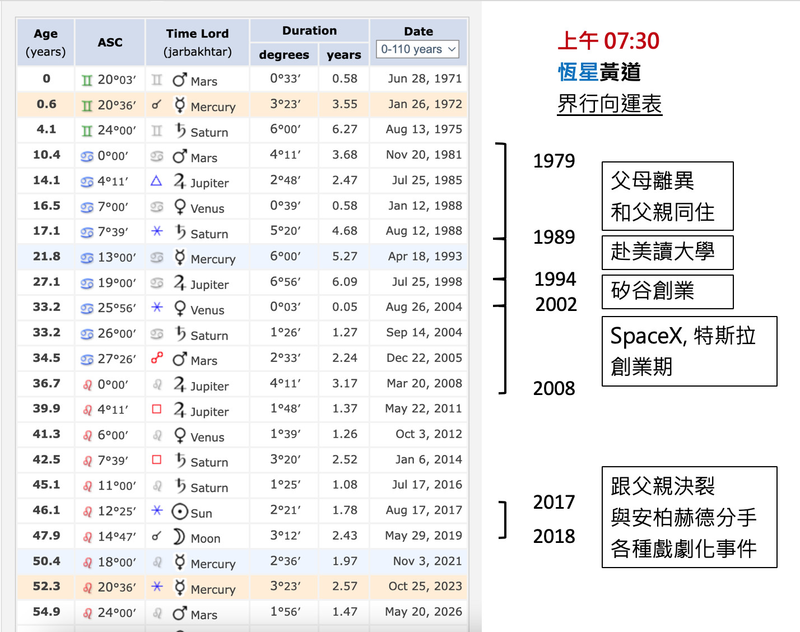Click the 矽谷創業 text box
The width and height of the screenshot is (800, 632).
click(x=667, y=291)
